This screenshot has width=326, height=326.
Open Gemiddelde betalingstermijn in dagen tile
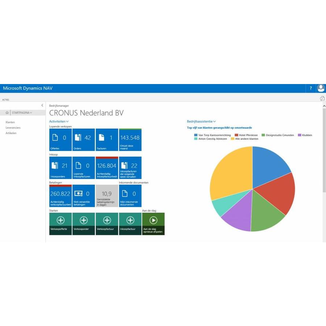(x=107, y=196)
